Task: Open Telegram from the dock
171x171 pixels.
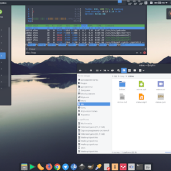Action: (x=65, y=167)
